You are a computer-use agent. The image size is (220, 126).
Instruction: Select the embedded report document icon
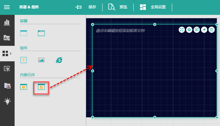pos(41,87)
